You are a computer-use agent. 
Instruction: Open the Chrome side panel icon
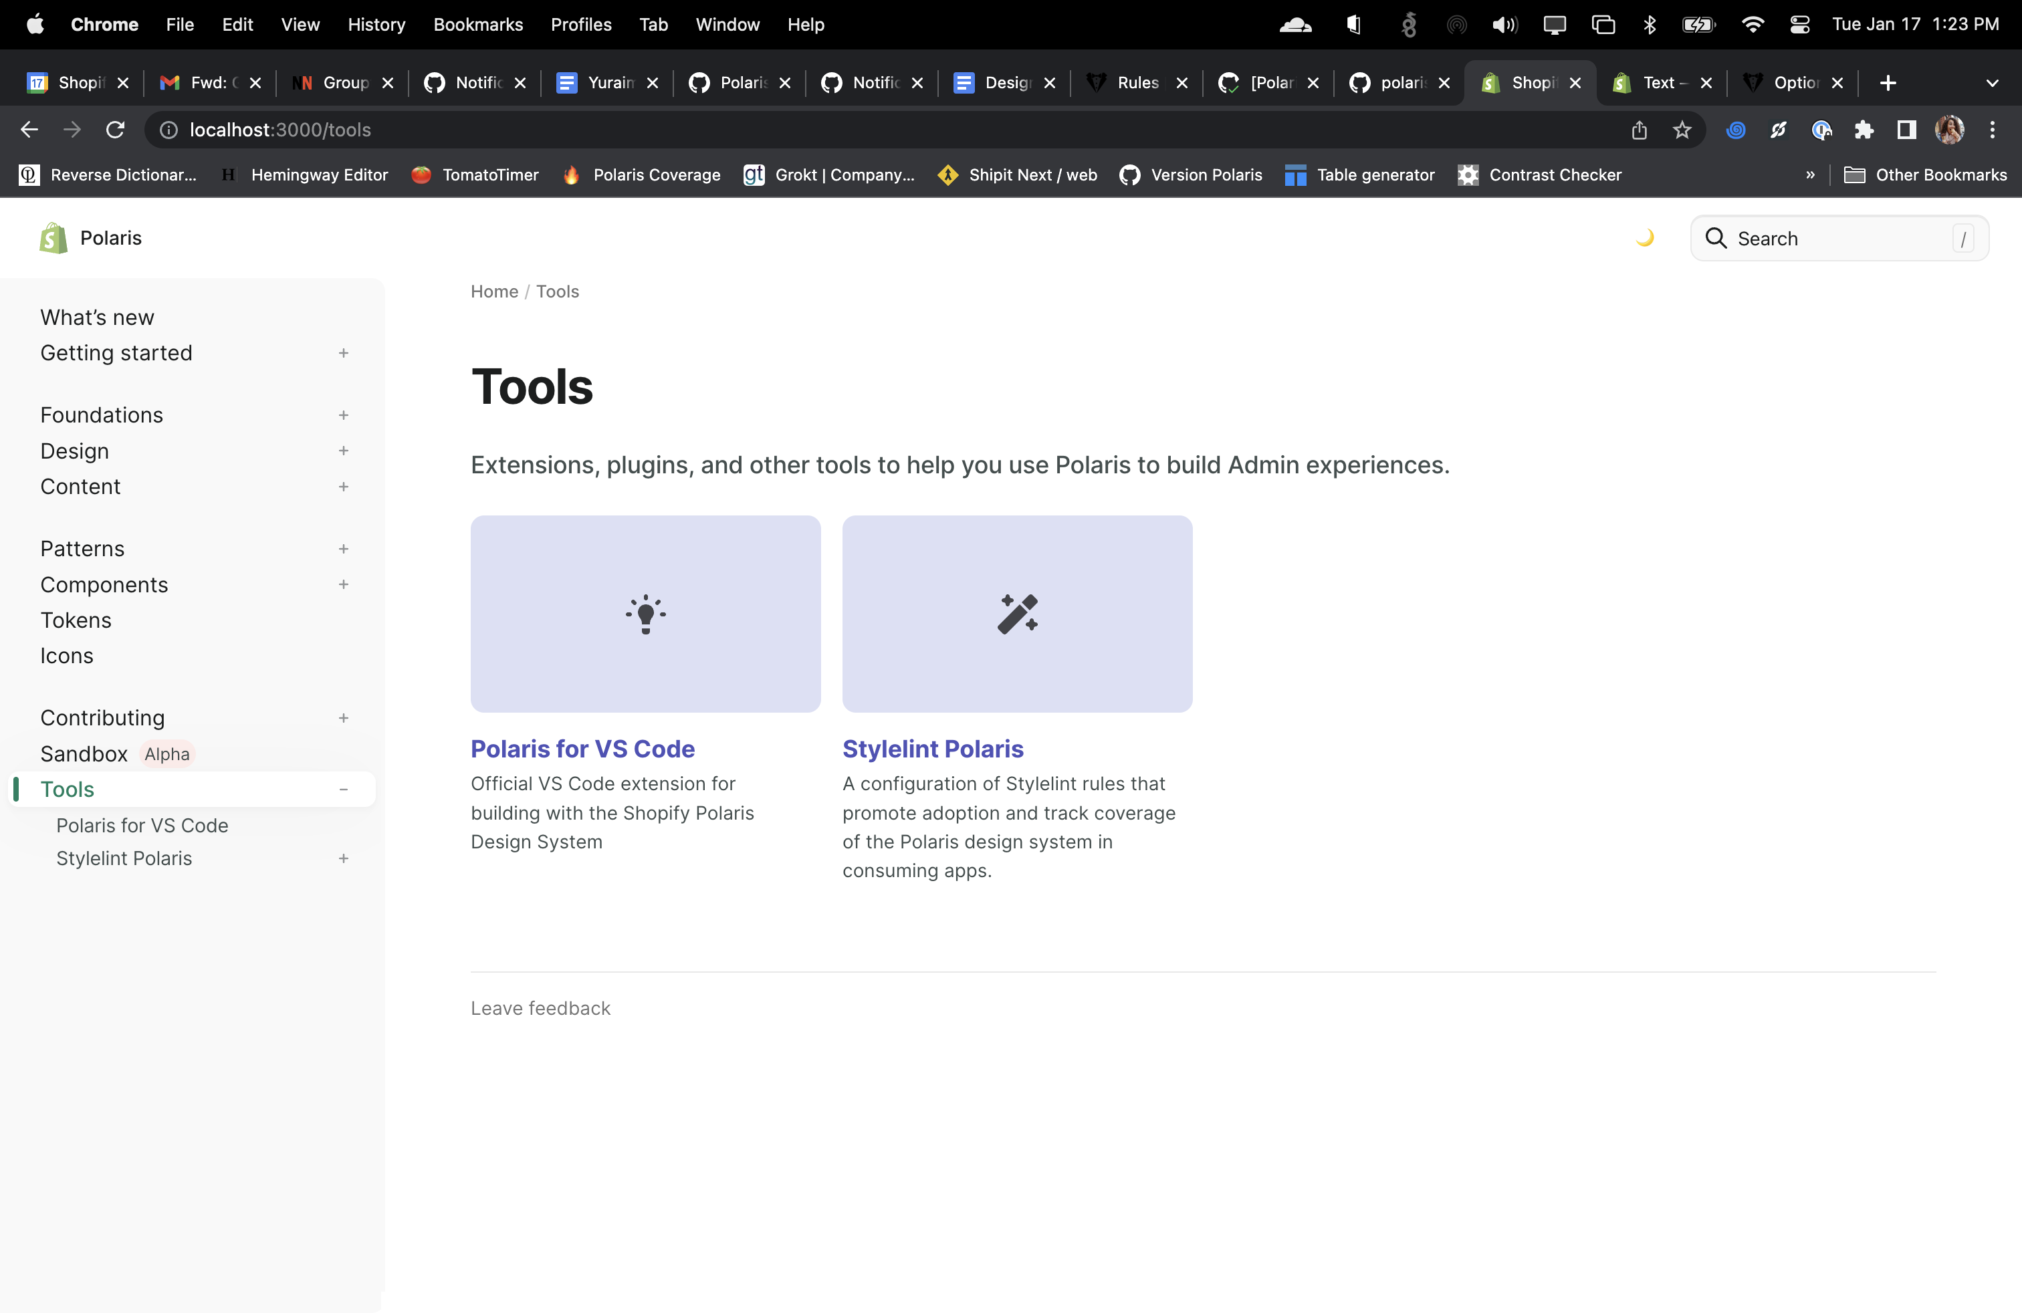[1906, 130]
